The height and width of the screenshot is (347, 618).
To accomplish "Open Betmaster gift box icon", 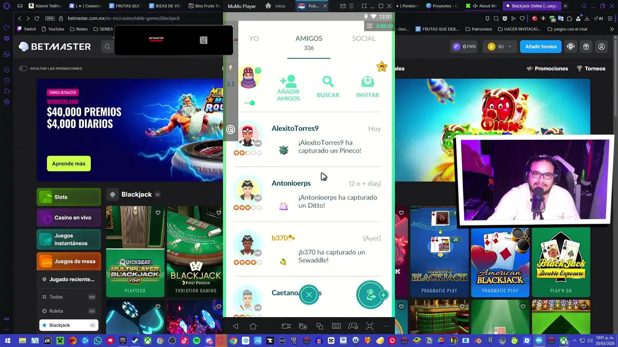I will pos(586,47).
